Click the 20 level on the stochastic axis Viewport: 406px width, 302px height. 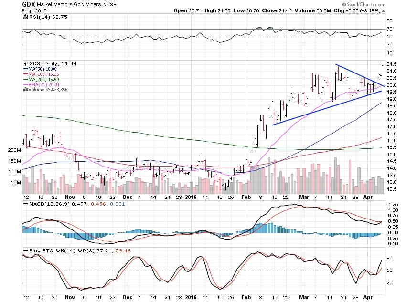389,282
